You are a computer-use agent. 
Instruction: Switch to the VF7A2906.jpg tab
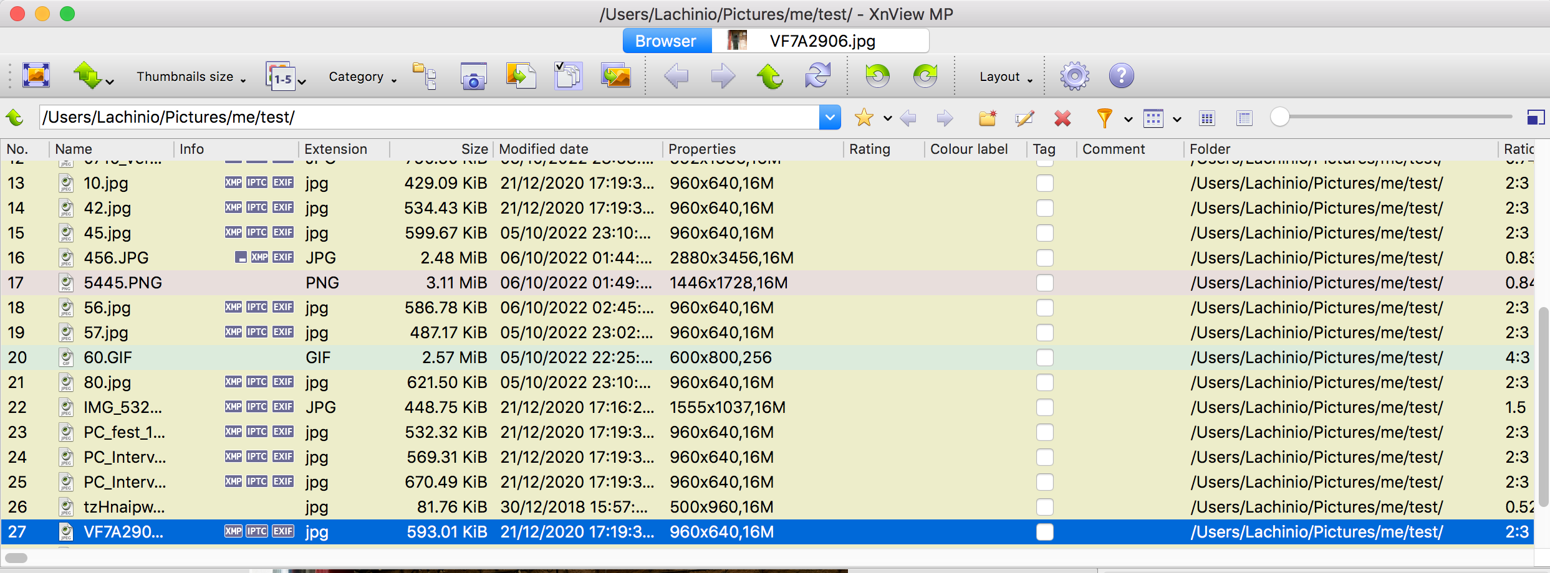pyautogui.click(x=821, y=41)
